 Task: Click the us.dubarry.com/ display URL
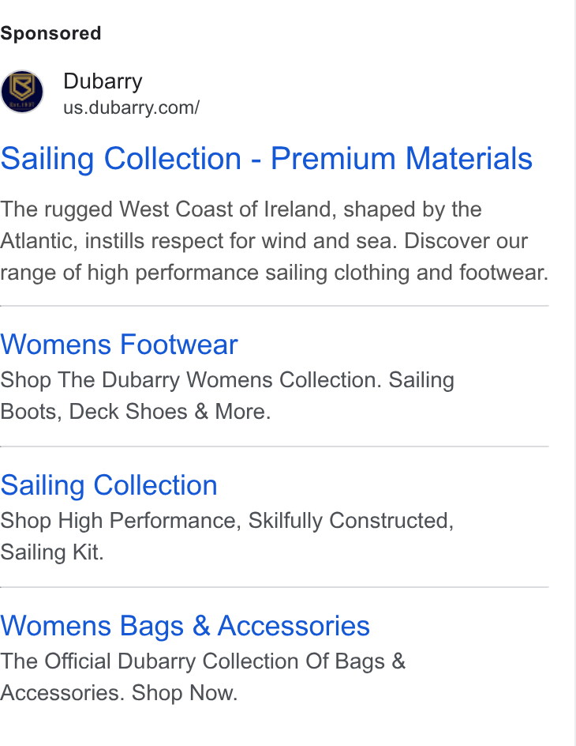[132, 107]
